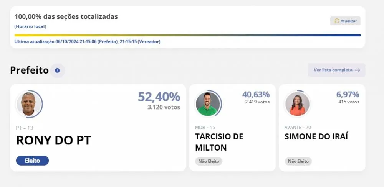Viewport: 384px width, 187px height.
Task: Select Simone do Iraí's candidate photo
Action: point(297,104)
